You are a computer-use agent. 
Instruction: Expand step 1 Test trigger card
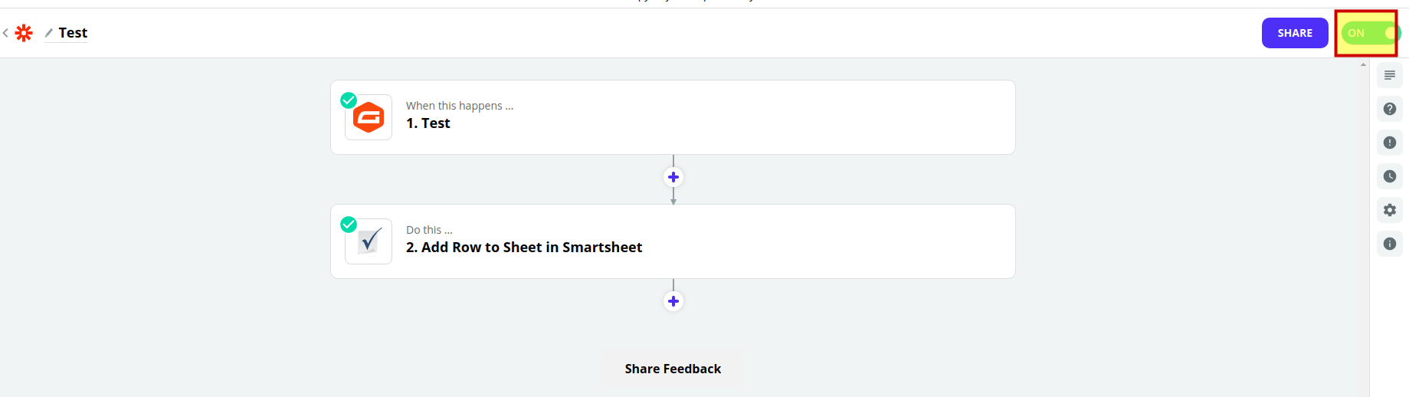pyautogui.click(x=673, y=117)
